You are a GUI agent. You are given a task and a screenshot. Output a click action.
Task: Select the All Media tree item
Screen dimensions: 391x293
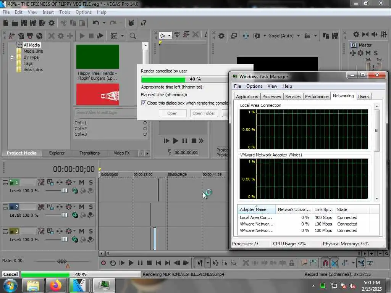coord(32,45)
